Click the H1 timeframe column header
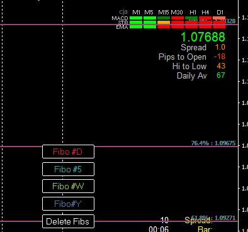This screenshot has width=248, height=232. 193,13
